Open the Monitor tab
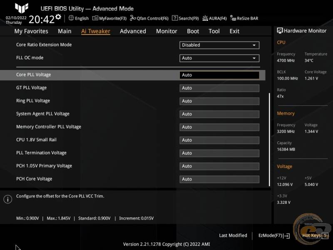 point(166,31)
